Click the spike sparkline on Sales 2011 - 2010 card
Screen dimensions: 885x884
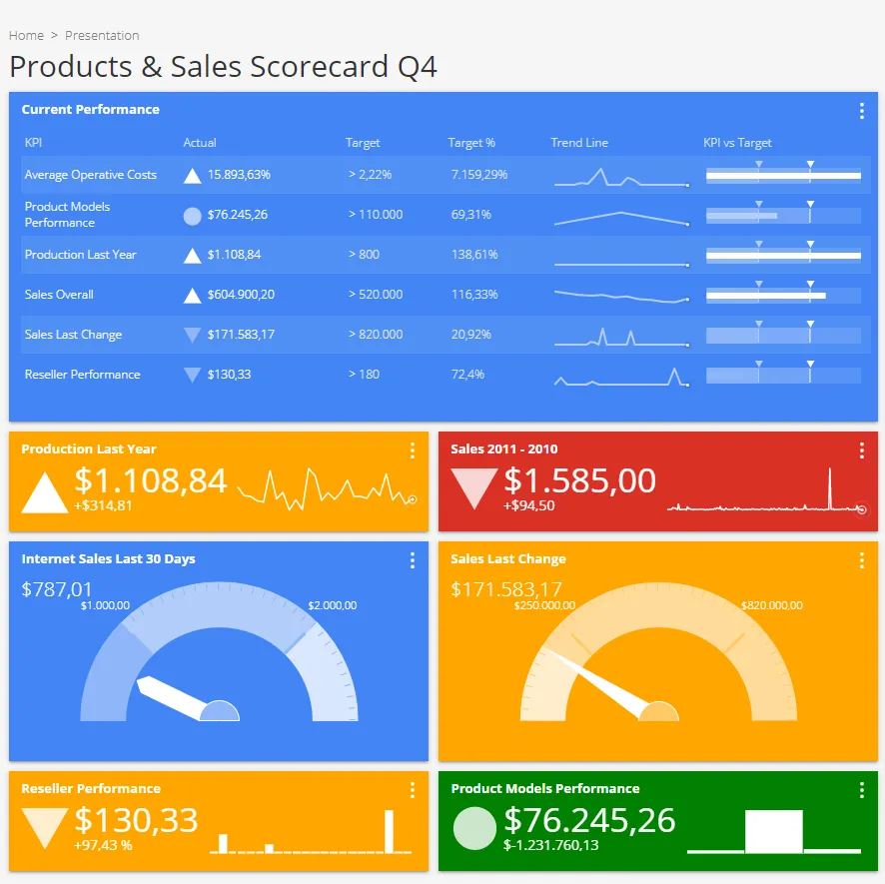[x=767, y=490]
